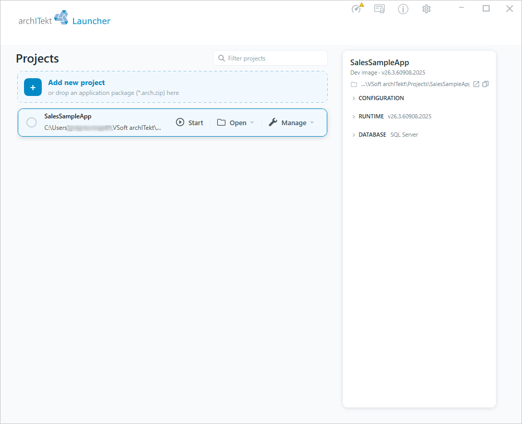Image resolution: width=522 pixels, height=424 pixels.
Task: Click the SalesSampleApp title in the details panel
Action: click(x=379, y=63)
